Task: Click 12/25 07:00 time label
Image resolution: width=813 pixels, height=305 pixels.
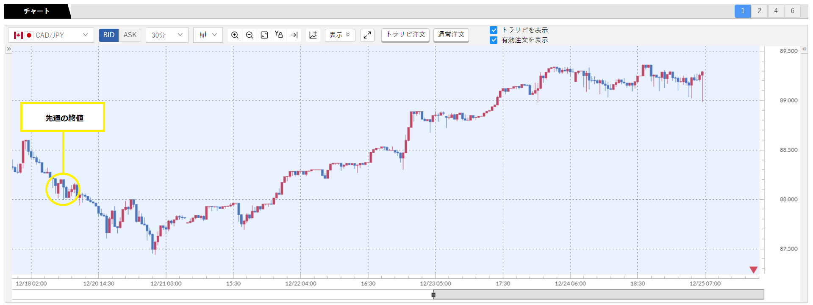Action: click(x=705, y=283)
